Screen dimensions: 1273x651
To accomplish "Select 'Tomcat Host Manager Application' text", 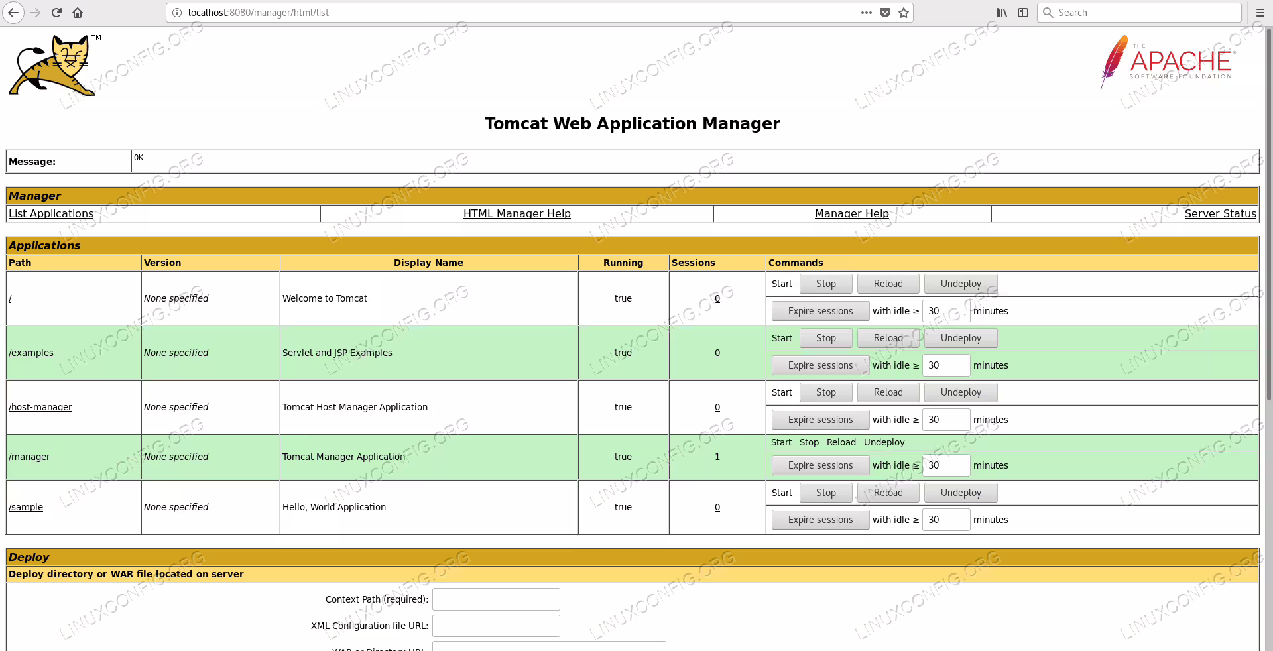I will pyautogui.click(x=355, y=407).
